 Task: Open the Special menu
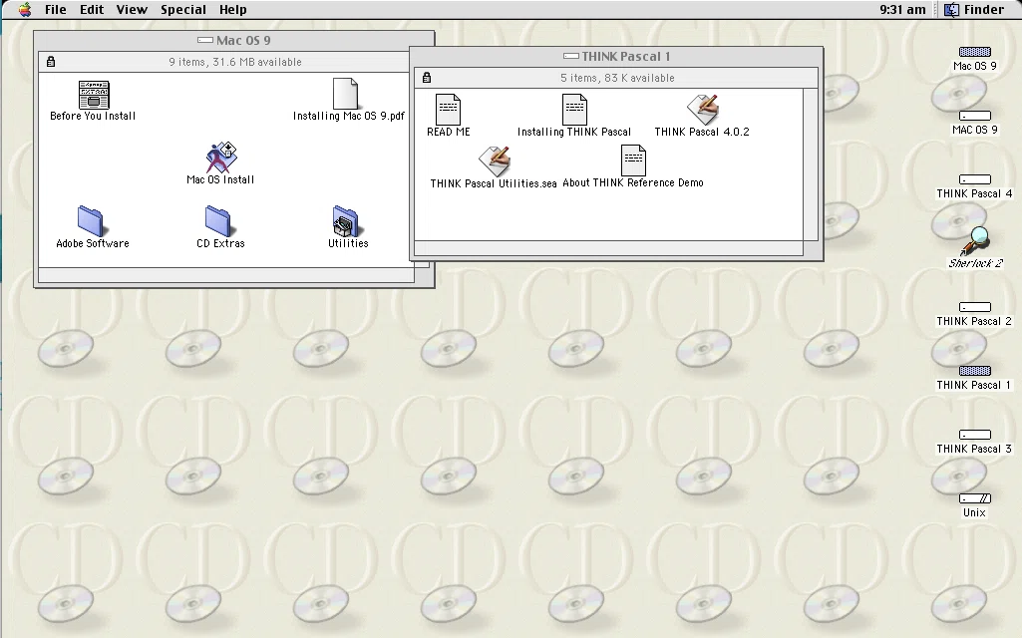click(183, 10)
